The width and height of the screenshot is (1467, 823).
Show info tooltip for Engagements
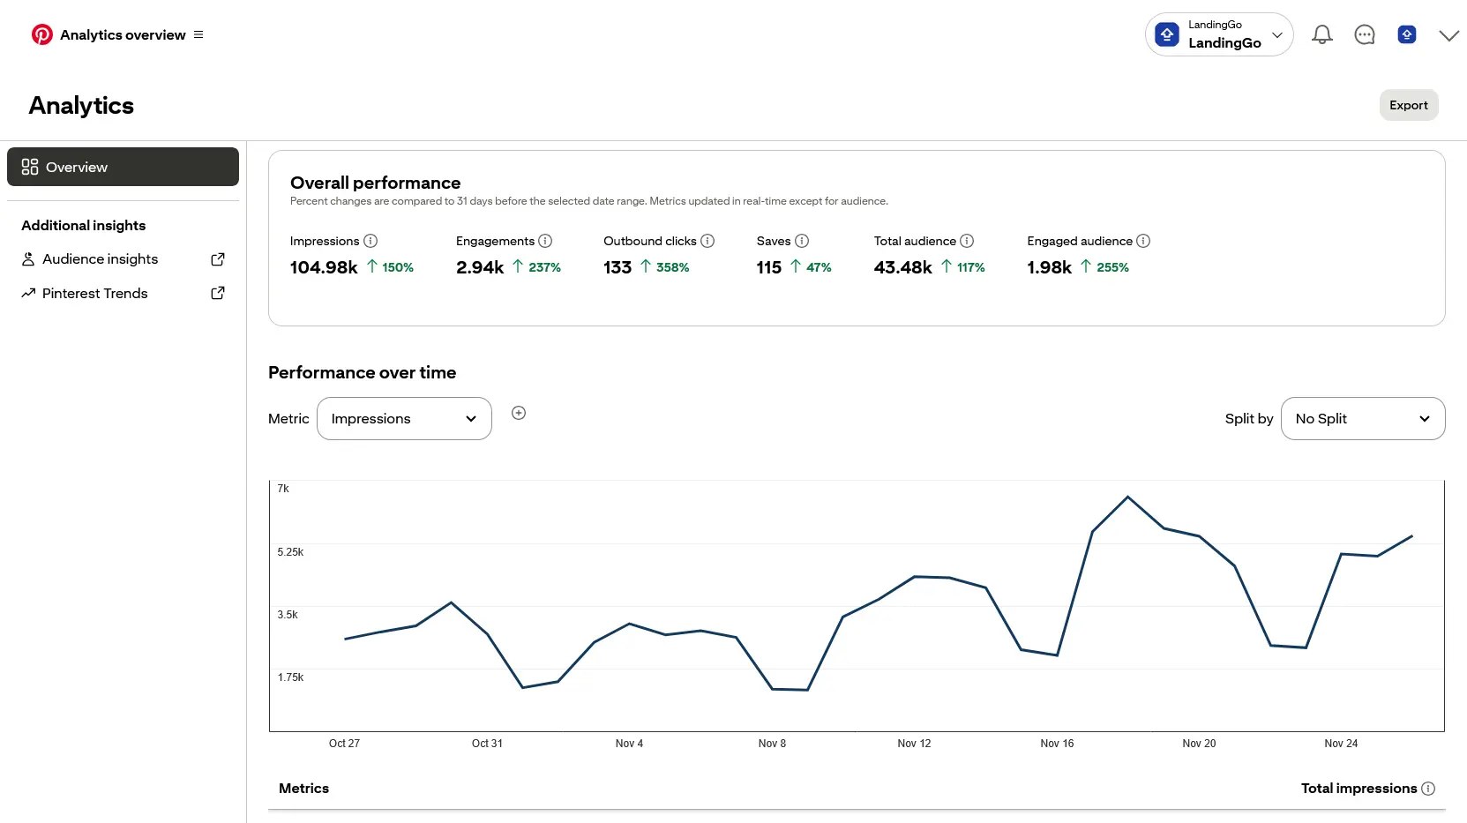tap(545, 241)
